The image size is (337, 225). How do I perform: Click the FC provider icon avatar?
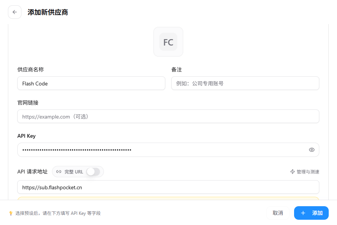pyautogui.click(x=168, y=42)
